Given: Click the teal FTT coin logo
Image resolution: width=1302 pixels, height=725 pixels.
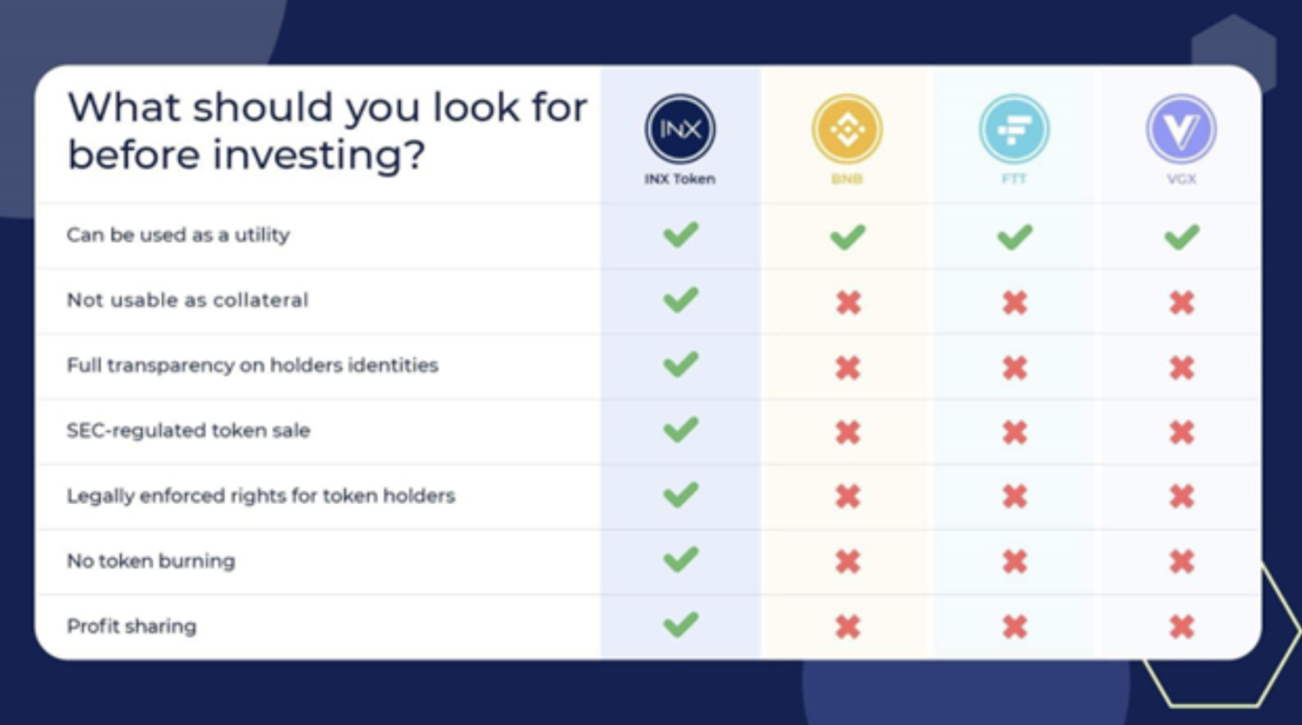Looking at the screenshot, I should point(1014,129).
